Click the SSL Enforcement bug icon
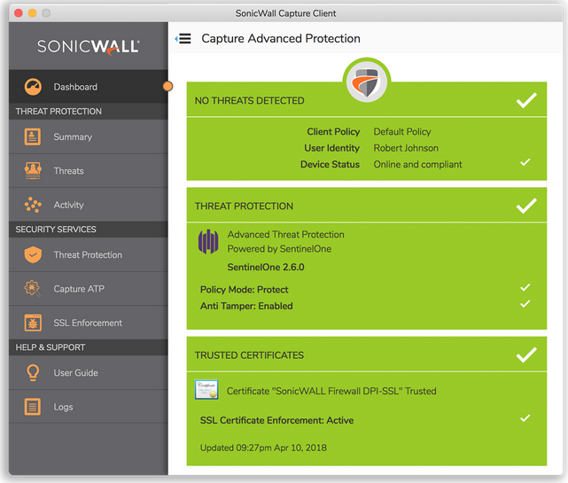The width and height of the screenshot is (568, 483). tap(33, 323)
